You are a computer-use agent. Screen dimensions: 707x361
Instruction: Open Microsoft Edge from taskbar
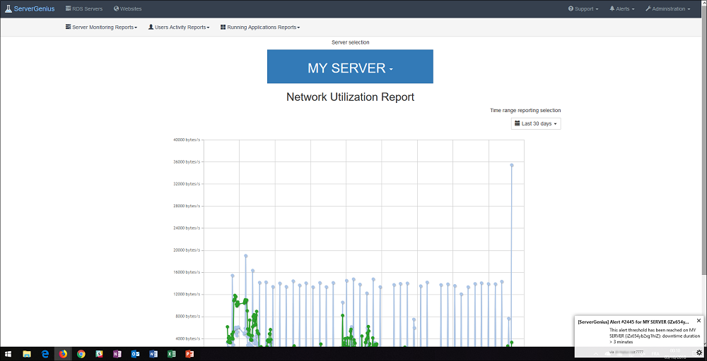(45, 353)
